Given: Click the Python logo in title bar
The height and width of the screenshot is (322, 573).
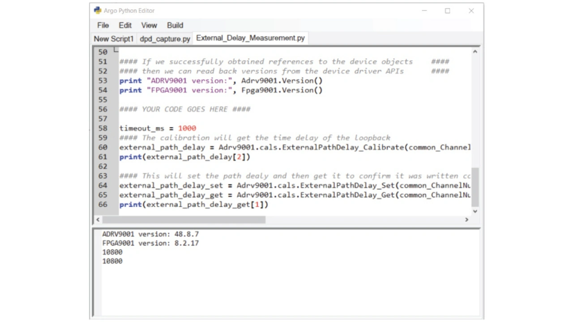Looking at the screenshot, I should [x=98, y=10].
